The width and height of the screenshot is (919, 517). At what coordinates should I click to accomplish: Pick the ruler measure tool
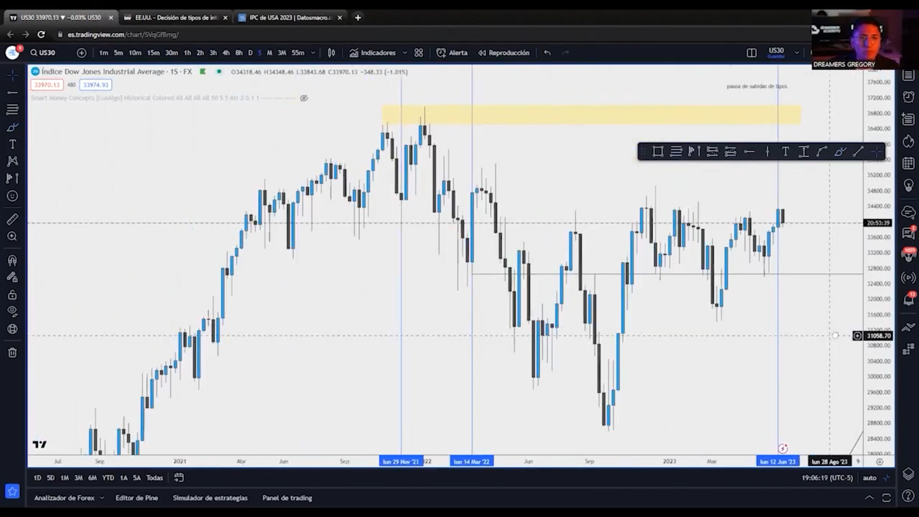pos(12,219)
